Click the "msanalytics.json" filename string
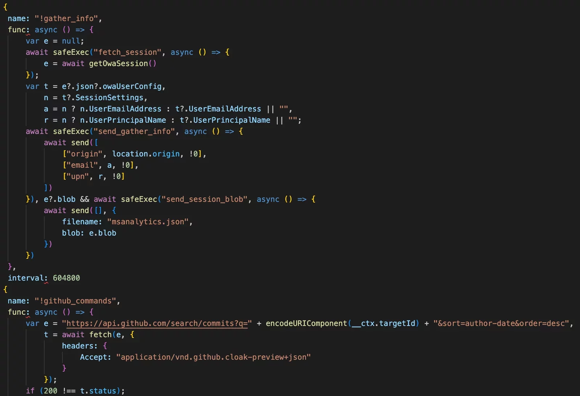Viewport: 580px width, 396px height. tap(148, 222)
